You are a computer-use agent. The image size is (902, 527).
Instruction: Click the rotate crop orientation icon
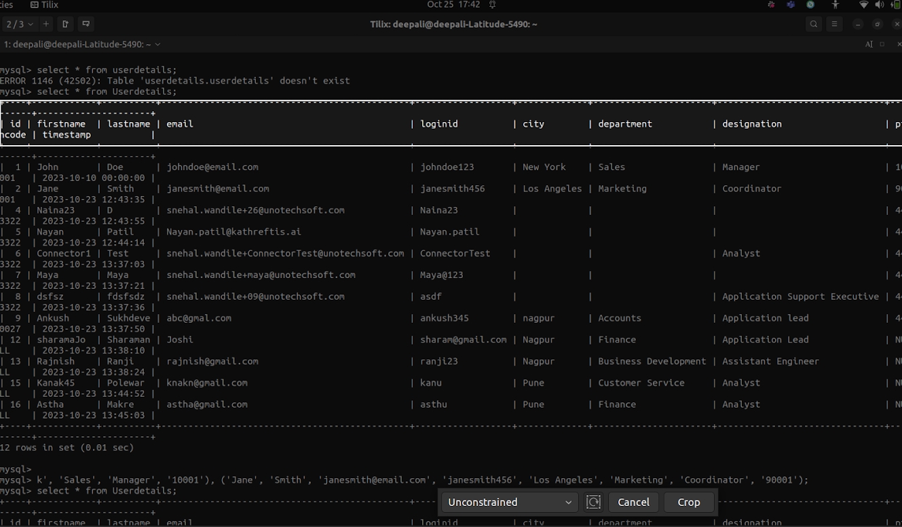click(x=593, y=502)
